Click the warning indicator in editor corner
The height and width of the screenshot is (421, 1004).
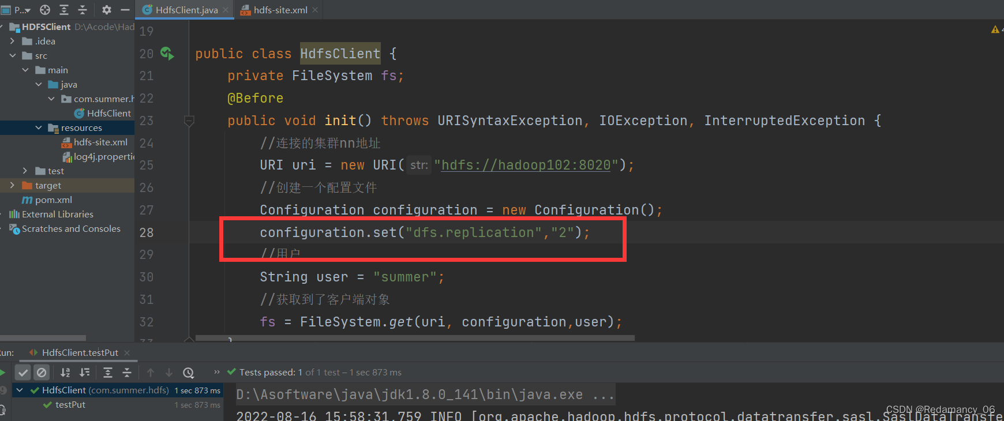pos(995,29)
